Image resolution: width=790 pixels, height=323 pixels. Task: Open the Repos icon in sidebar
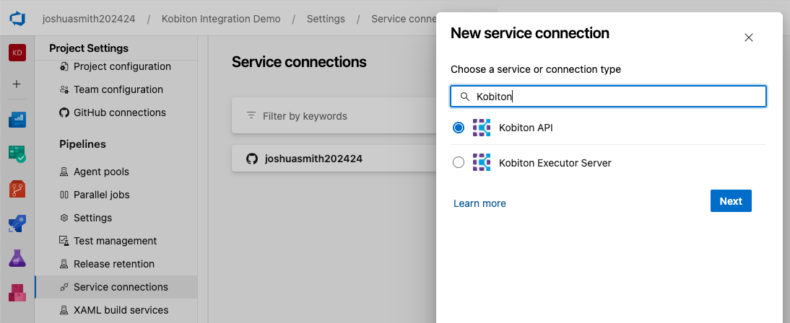pyautogui.click(x=17, y=189)
